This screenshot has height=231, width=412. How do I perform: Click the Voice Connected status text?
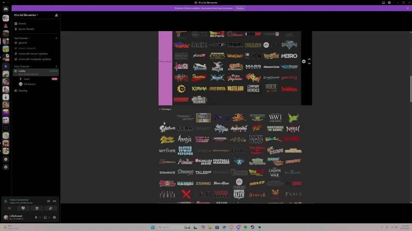tap(19, 200)
